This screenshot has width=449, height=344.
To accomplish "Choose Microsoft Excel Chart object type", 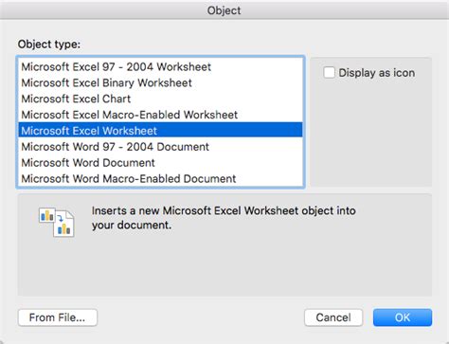I will coord(160,99).
